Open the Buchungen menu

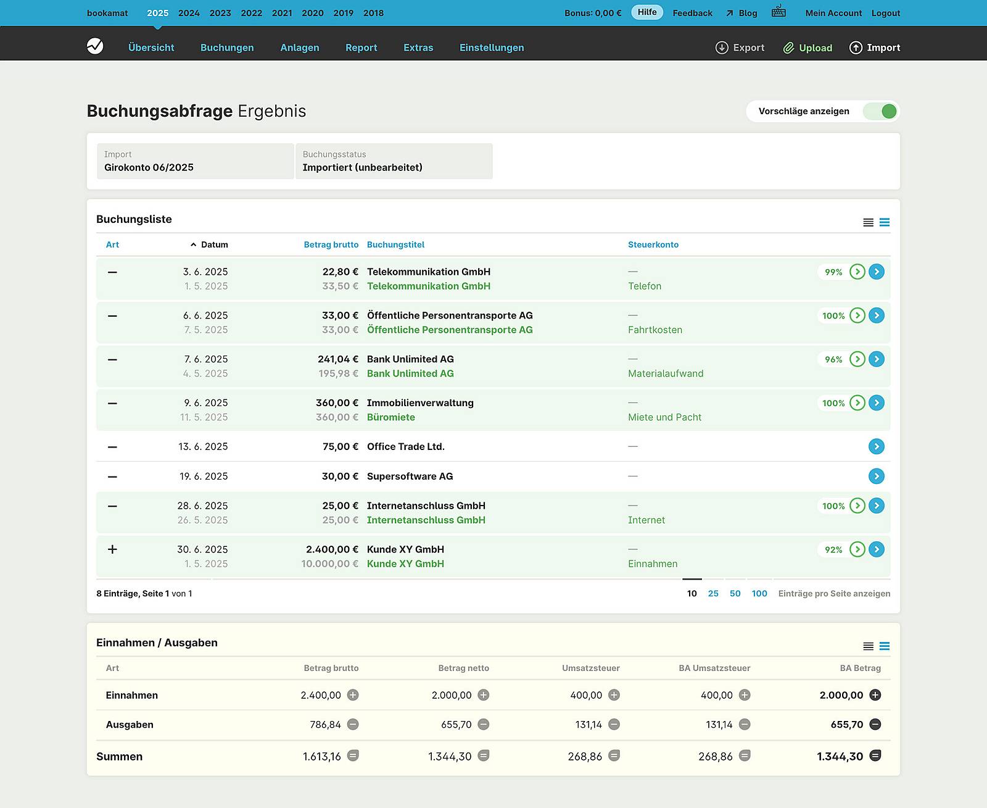(x=227, y=48)
